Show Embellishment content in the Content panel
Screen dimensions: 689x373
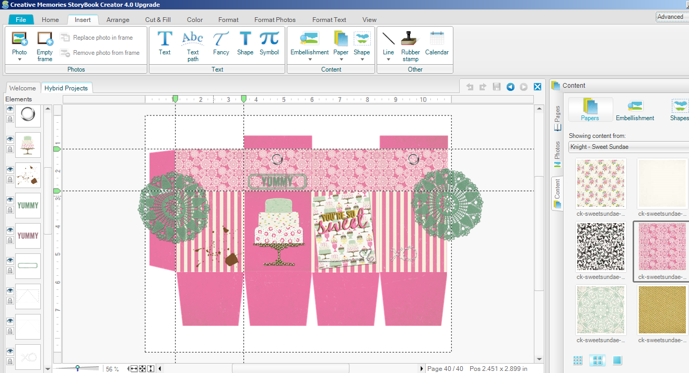pos(635,110)
